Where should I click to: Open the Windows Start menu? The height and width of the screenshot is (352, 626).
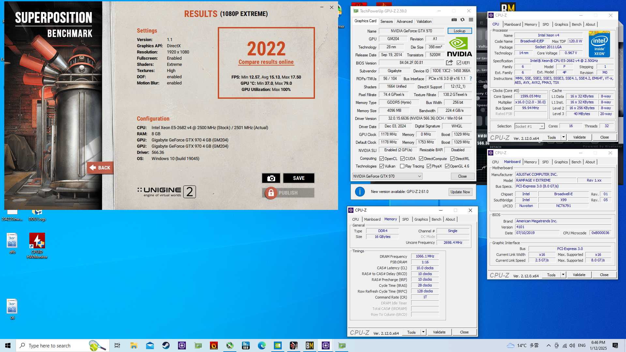8,345
